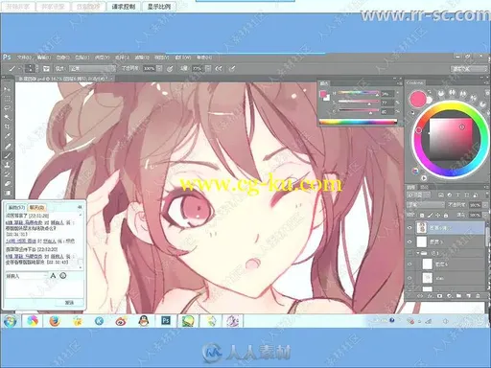This screenshot has height=368, width=491.
Task: Open the layer fill dropdown arrow
Action: click(x=485, y=216)
